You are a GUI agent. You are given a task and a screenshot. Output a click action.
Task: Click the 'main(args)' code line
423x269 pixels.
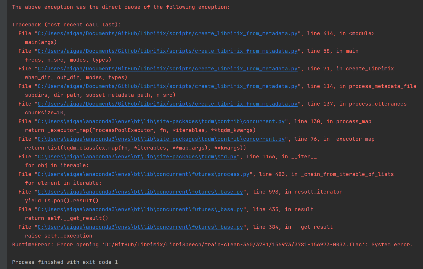[x=41, y=42]
